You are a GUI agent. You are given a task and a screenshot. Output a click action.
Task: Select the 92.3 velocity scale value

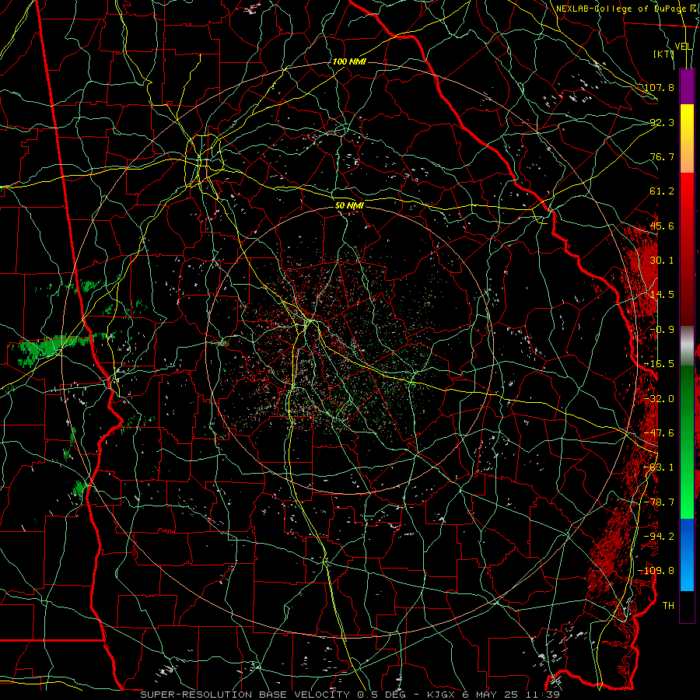tap(663, 122)
